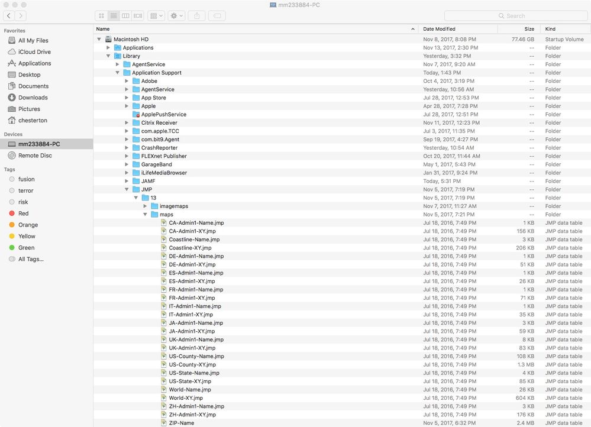Viewport: 591px width, 427px height.
Task: Focus the Search field
Action: click(x=516, y=16)
